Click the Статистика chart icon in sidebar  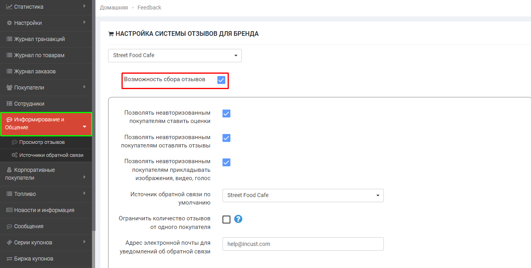point(9,7)
